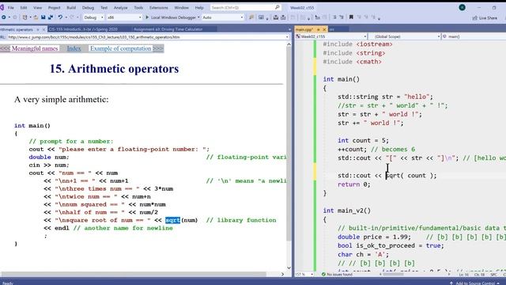Click the bookmark icon in the toolbar
The height and width of the screenshot is (285, 506).
click(351, 17)
